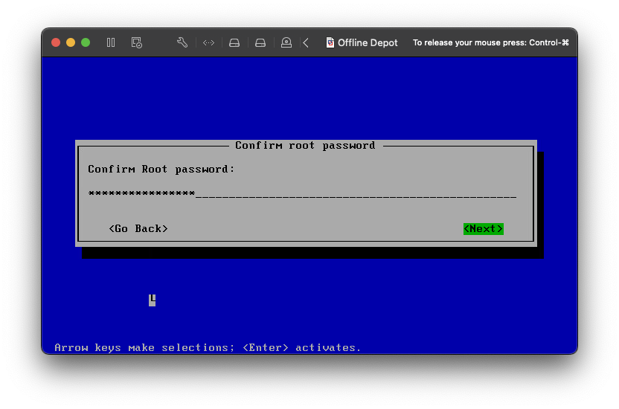Image resolution: width=619 pixels, height=409 pixels.
Task: Click the camera device icon
Action: 286,42
